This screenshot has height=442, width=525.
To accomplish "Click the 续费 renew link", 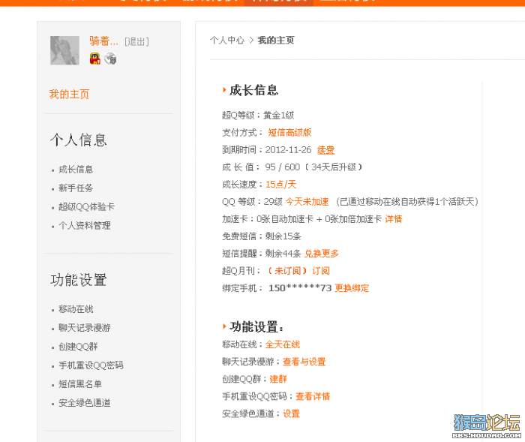I will coord(325,150).
